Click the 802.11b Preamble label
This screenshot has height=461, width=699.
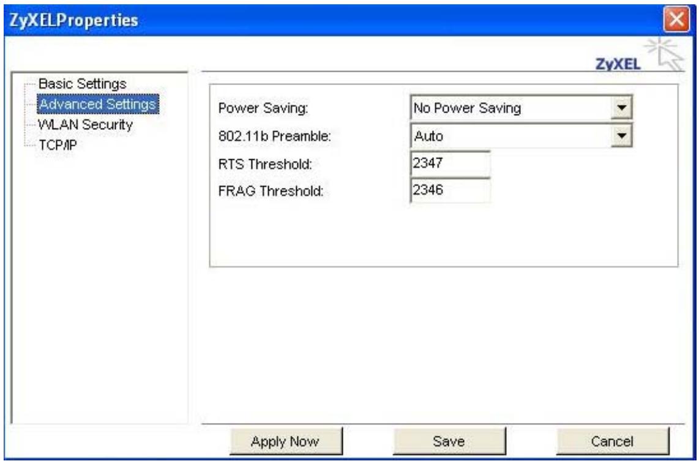click(275, 136)
